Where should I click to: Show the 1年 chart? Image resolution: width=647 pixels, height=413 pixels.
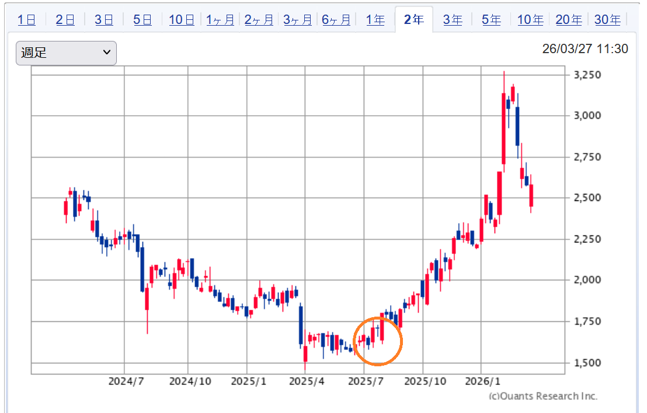pyautogui.click(x=375, y=19)
